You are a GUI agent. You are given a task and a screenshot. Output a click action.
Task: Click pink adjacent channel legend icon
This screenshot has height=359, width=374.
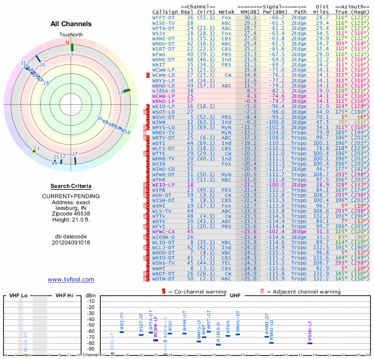tap(262, 291)
